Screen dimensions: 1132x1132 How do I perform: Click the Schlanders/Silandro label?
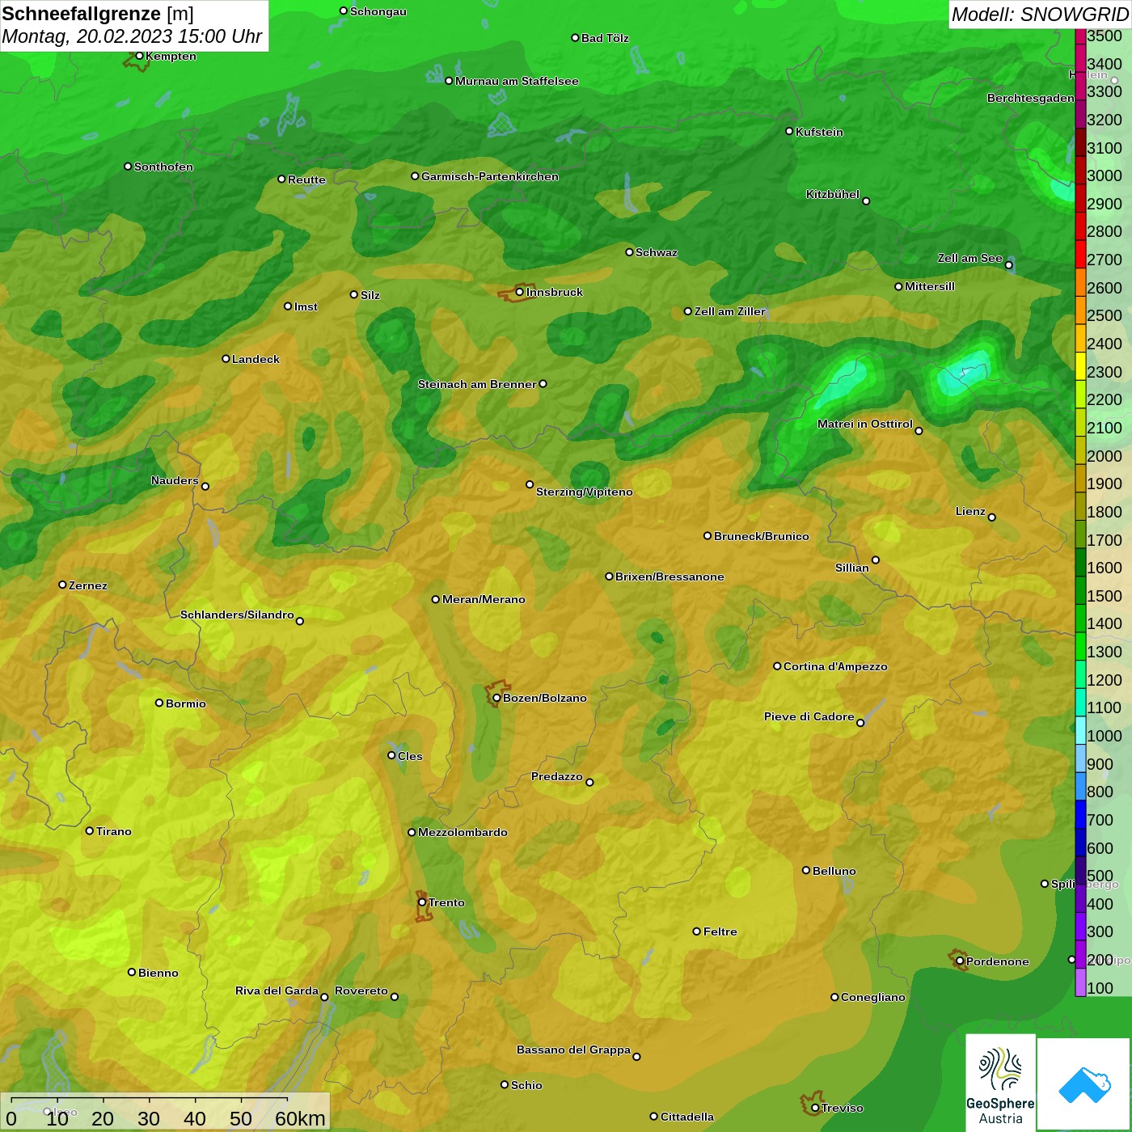237,615
